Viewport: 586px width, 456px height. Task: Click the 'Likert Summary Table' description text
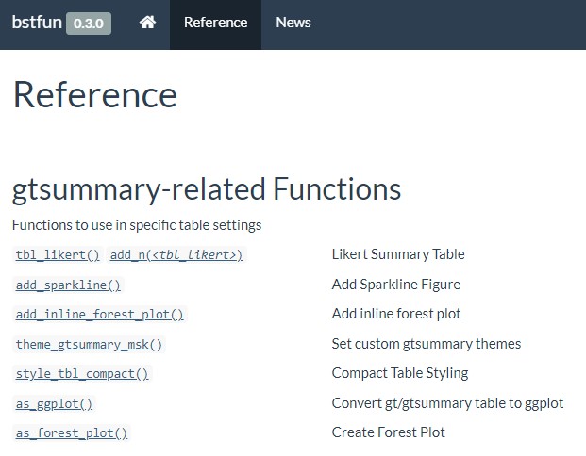397,254
